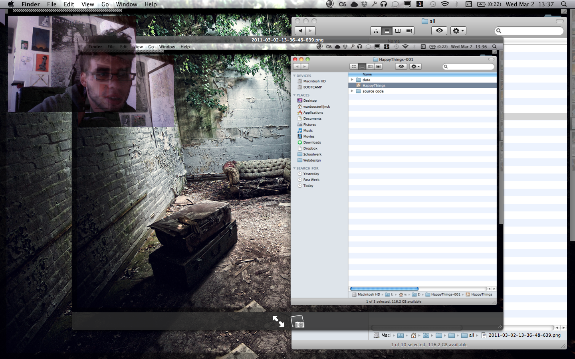The image size is (575, 359).
Task: Click the date and time Wed Mar 2 13:37
Action: tap(529, 4)
